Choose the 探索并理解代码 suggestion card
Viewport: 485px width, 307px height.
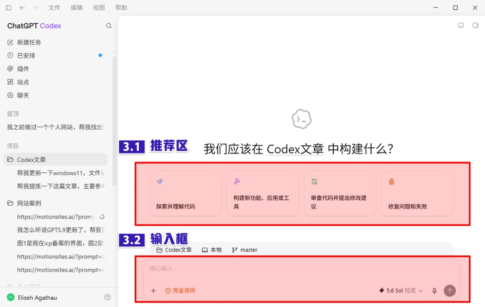click(185, 193)
